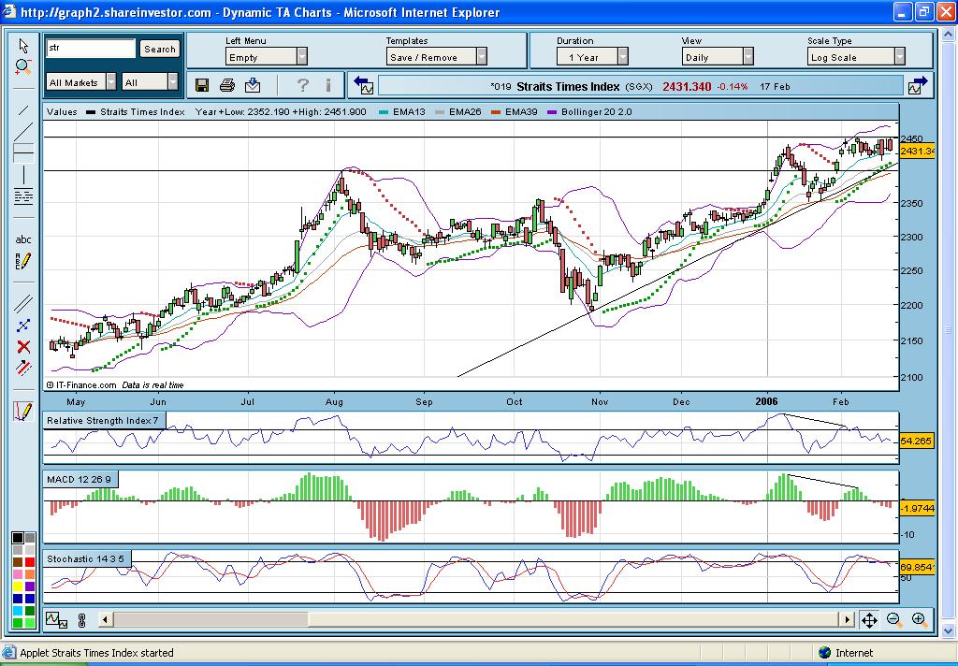
Task: Click the symbol search text field
Action: pos(91,49)
